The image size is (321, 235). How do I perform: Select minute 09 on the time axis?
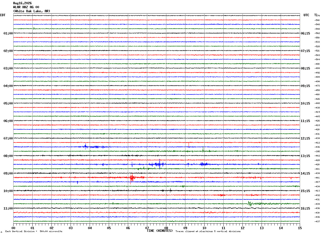tap(185, 228)
